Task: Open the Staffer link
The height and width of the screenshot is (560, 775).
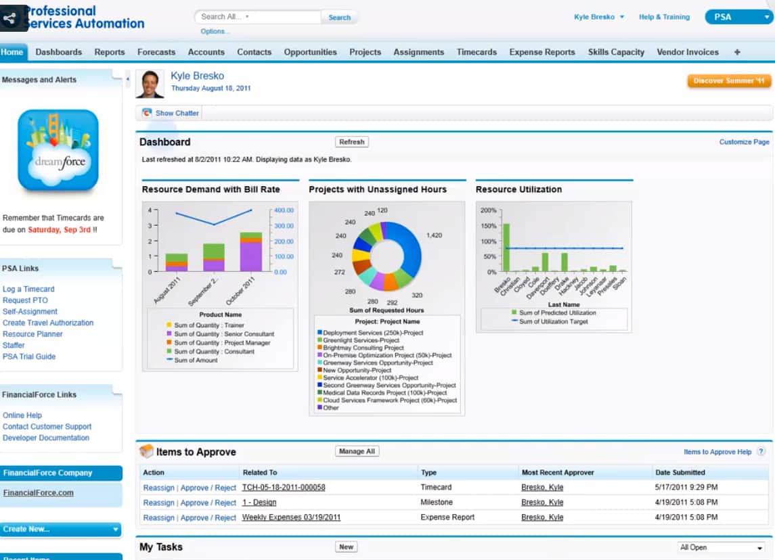Action: pos(14,345)
